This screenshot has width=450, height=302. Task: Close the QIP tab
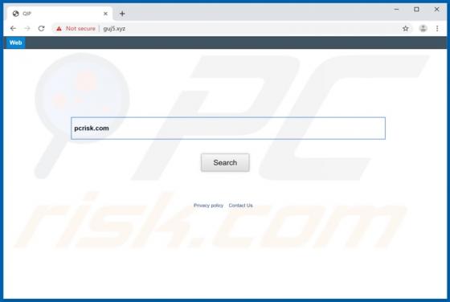point(105,14)
